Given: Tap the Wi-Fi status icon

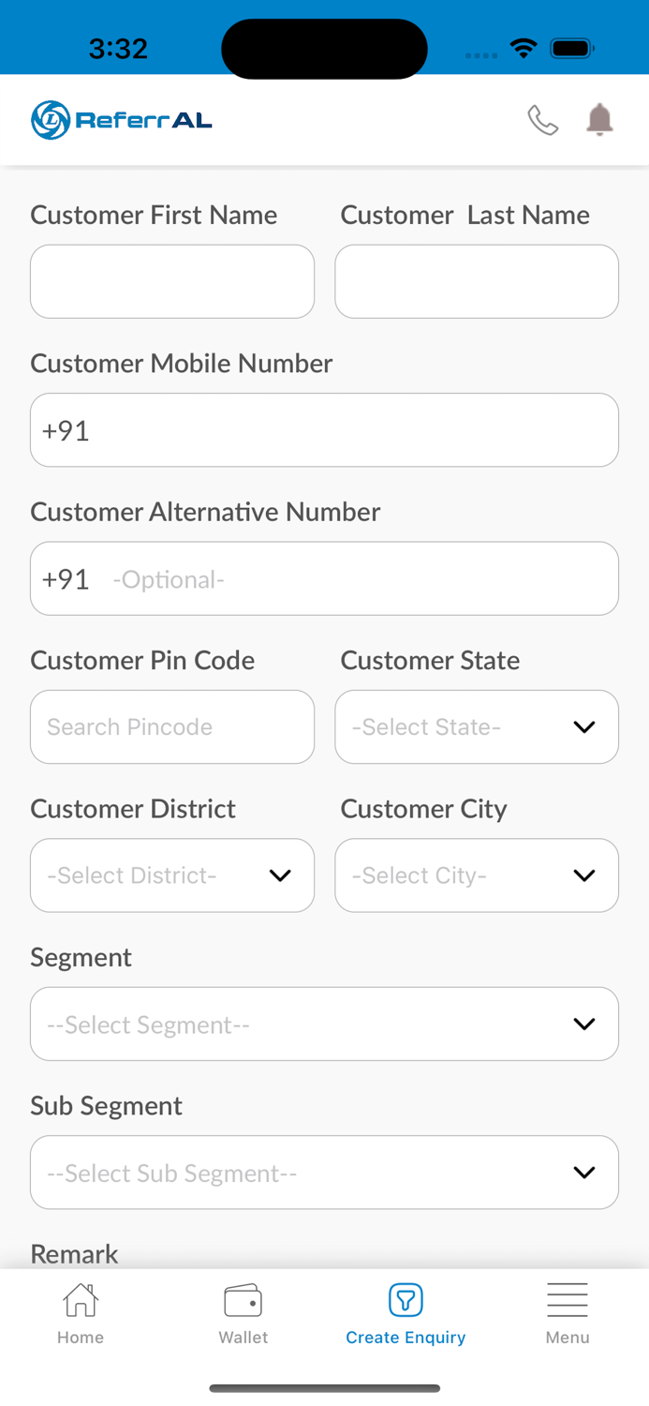Looking at the screenshot, I should (x=524, y=48).
